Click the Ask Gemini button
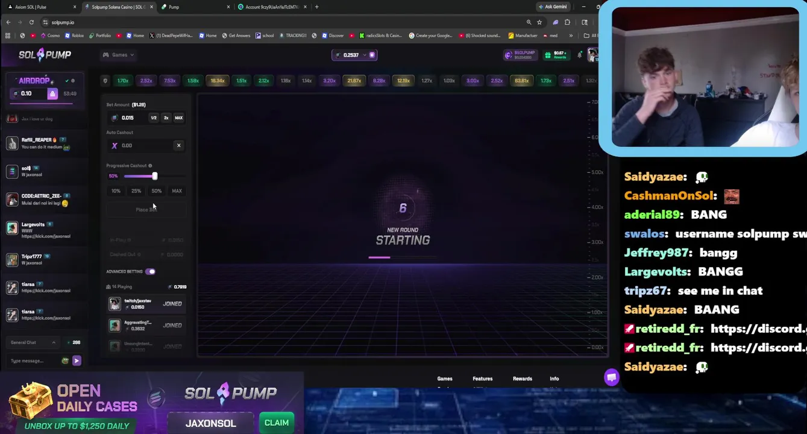This screenshot has width=807, height=434. tap(552, 7)
